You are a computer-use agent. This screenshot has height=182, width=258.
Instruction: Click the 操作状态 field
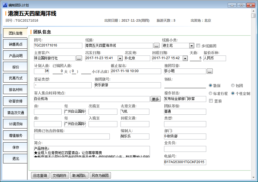(185, 99)
